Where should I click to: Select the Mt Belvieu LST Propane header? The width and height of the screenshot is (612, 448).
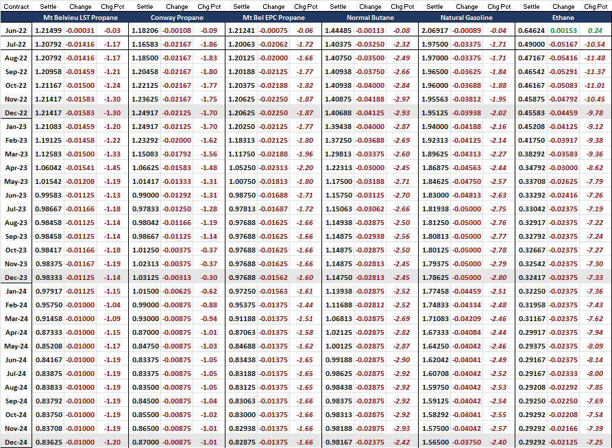click(80, 18)
